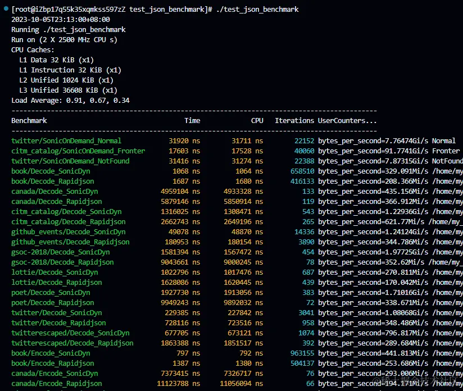Select book/Encode_SonicDyn benchmark name
This screenshot has width=463, height=391.
(51, 353)
